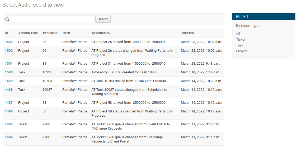Viewport: 297px width, 147px height.
Task: Open audit record 1500
Action: pyautogui.click(x=9, y=72)
